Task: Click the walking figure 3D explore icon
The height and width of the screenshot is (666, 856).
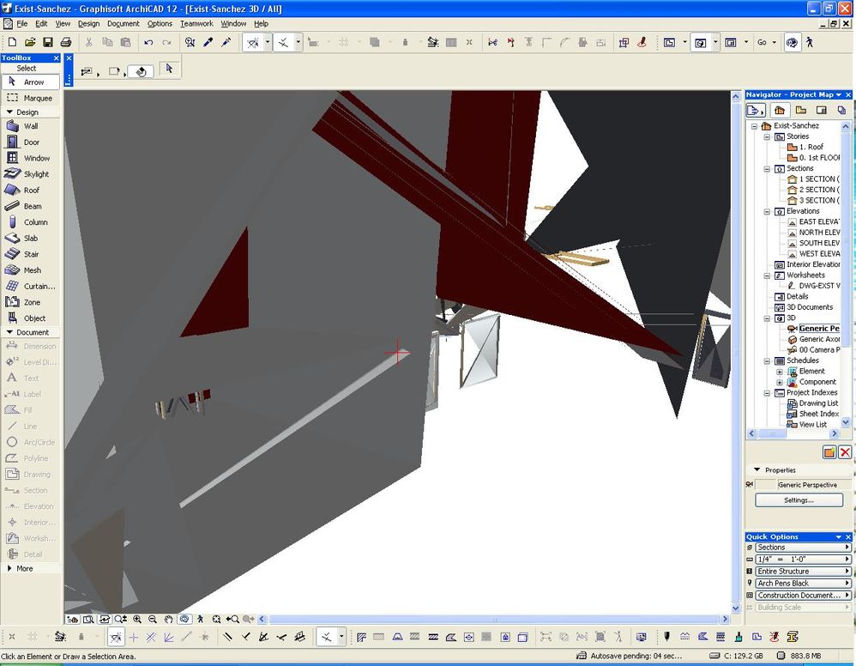Action: 811,42
